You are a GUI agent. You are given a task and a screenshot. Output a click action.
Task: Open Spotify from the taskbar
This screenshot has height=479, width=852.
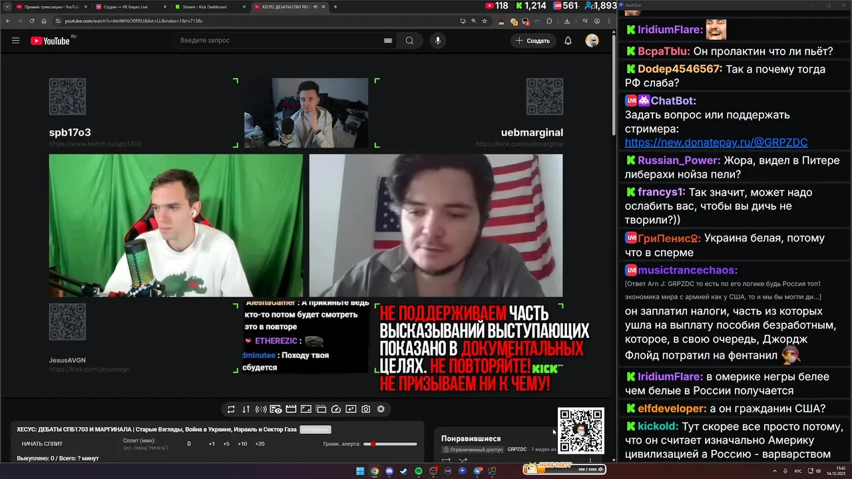(419, 471)
